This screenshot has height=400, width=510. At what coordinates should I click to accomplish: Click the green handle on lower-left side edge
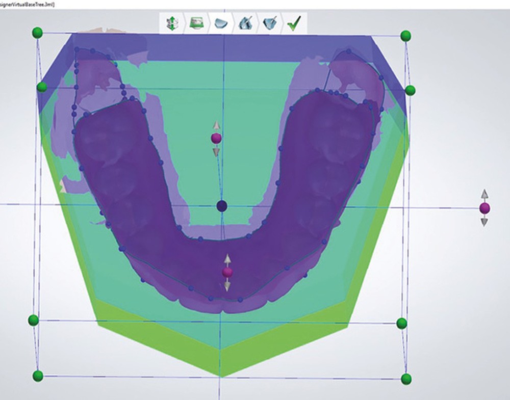click(x=33, y=320)
